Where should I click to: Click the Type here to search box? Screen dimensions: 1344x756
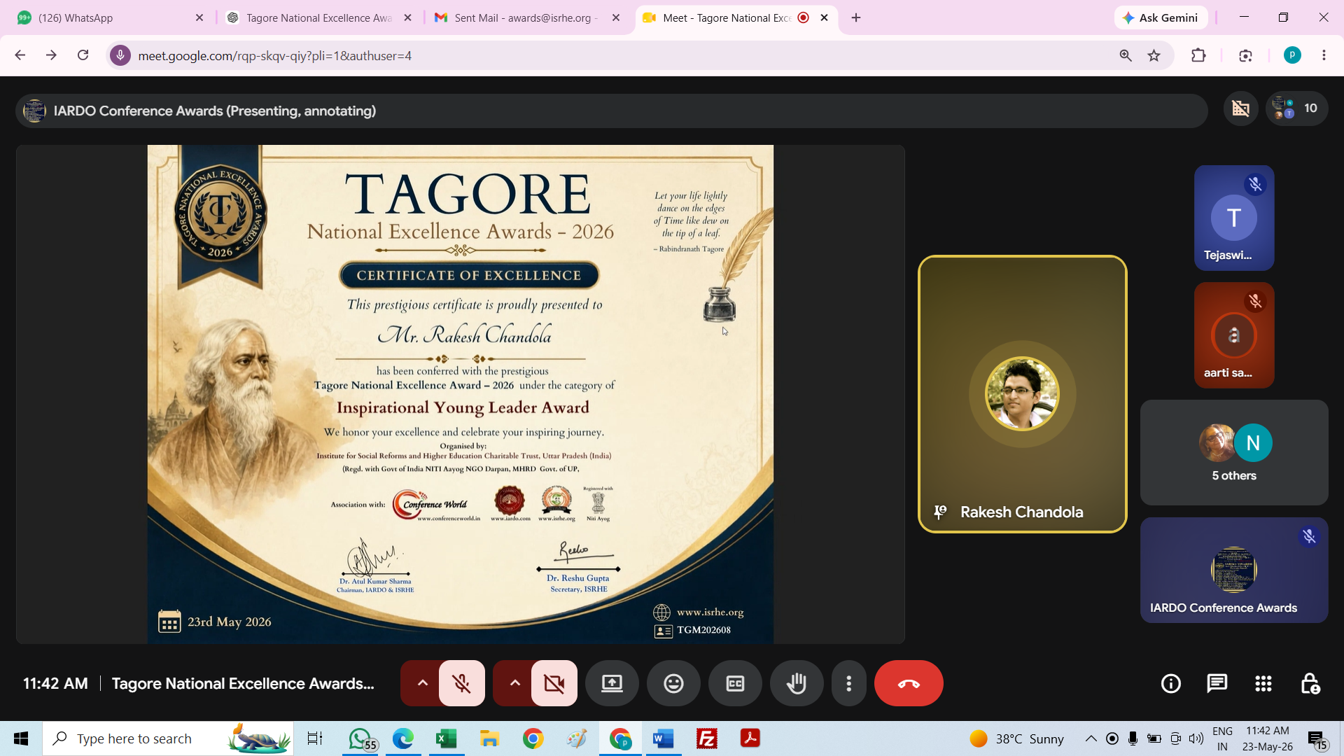click(x=168, y=738)
